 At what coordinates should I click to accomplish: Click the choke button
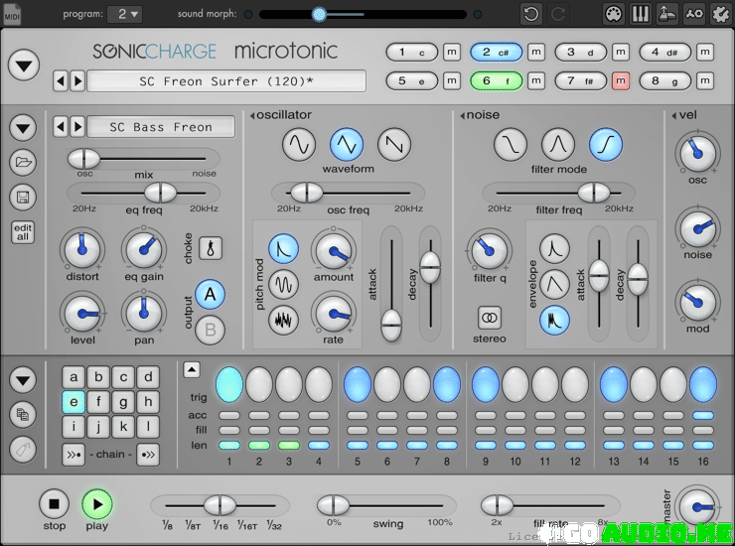coord(211,248)
